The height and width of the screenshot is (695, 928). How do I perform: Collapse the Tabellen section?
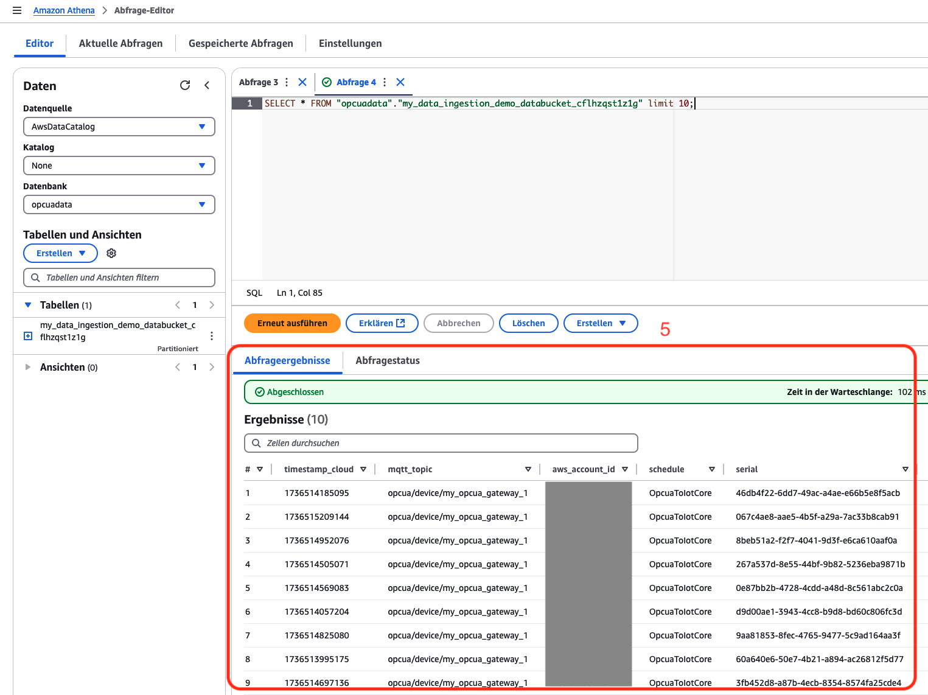[x=27, y=305]
